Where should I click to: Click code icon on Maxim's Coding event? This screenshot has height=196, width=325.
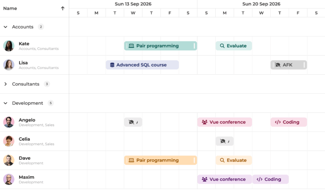pyautogui.click(x=259, y=179)
